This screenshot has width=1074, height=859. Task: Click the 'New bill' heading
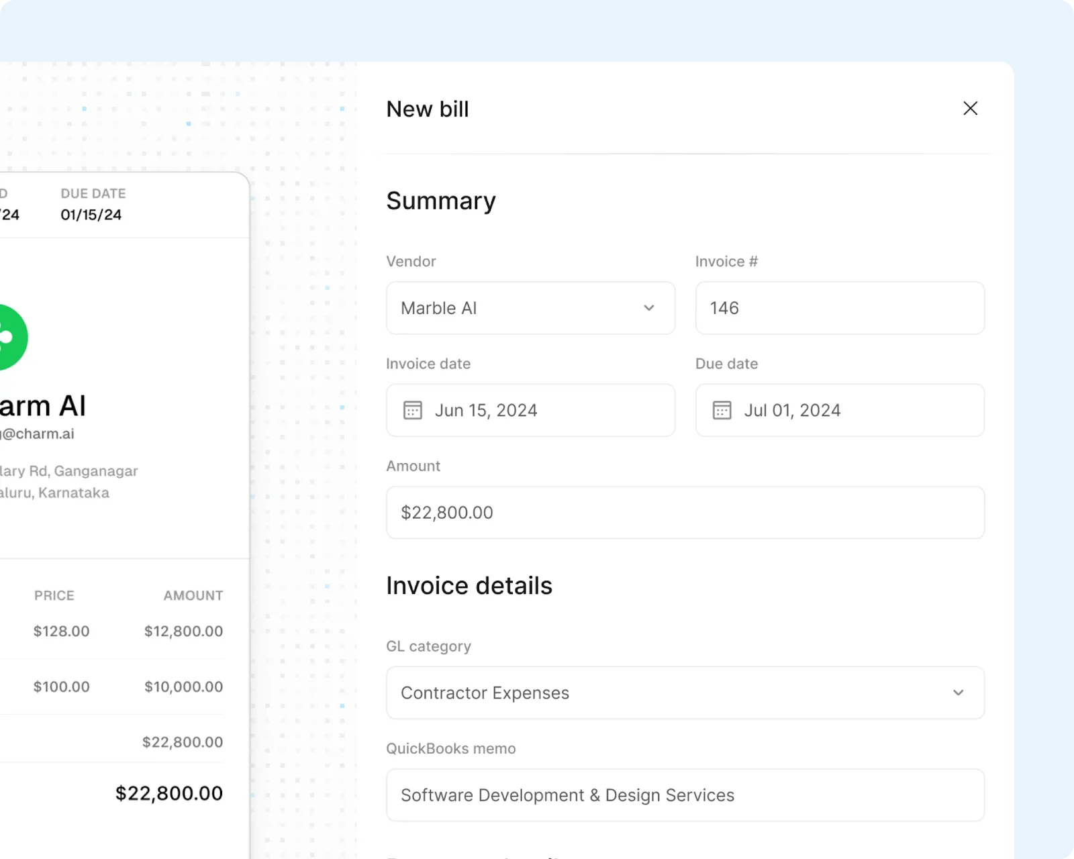click(428, 109)
